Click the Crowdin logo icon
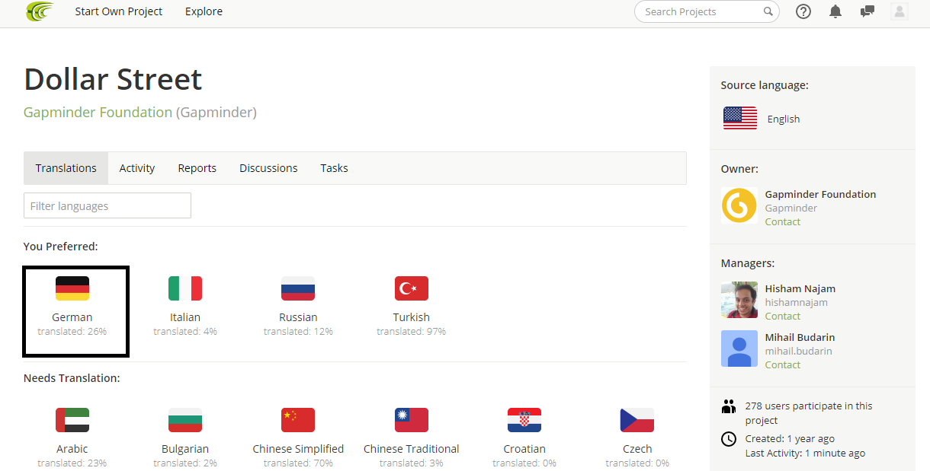 pyautogui.click(x=40, y=11)
